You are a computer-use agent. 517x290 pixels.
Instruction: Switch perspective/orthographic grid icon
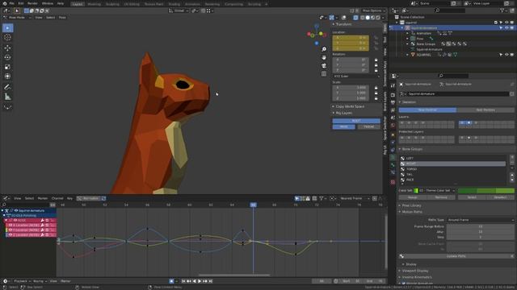pyautogui.click(x=324, y=74)
